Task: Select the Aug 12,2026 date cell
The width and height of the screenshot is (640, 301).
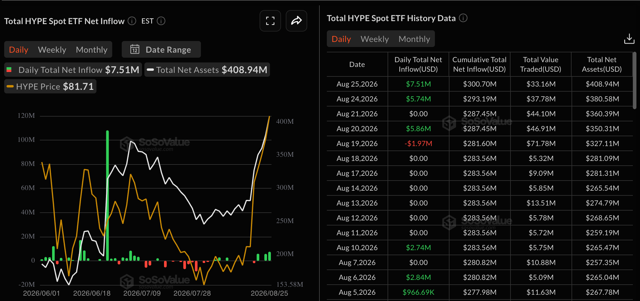Action: click(x=357, y=218)
